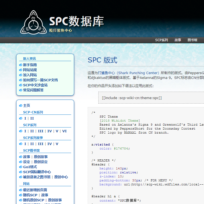Click the 殴打鲨鱼中心 subtitle text

click(61, 31)
